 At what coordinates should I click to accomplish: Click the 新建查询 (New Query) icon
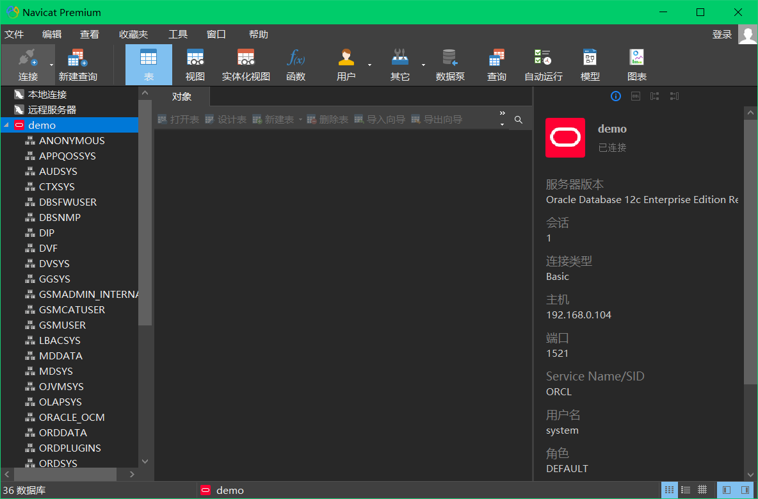[x=78, y=64]
